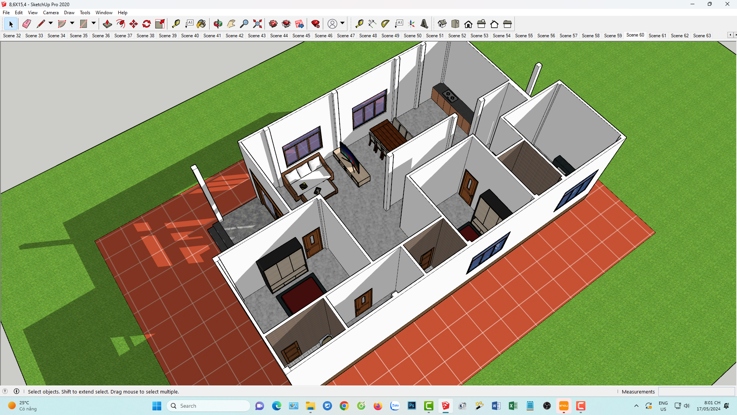Select the Pan hand tool
The width and height of the screenshot is (737, 415).
point(231,24)
